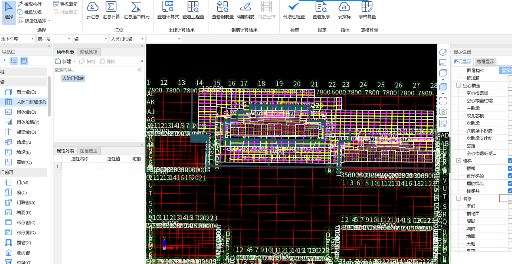Open 构件列表 tab

[65, 52]
